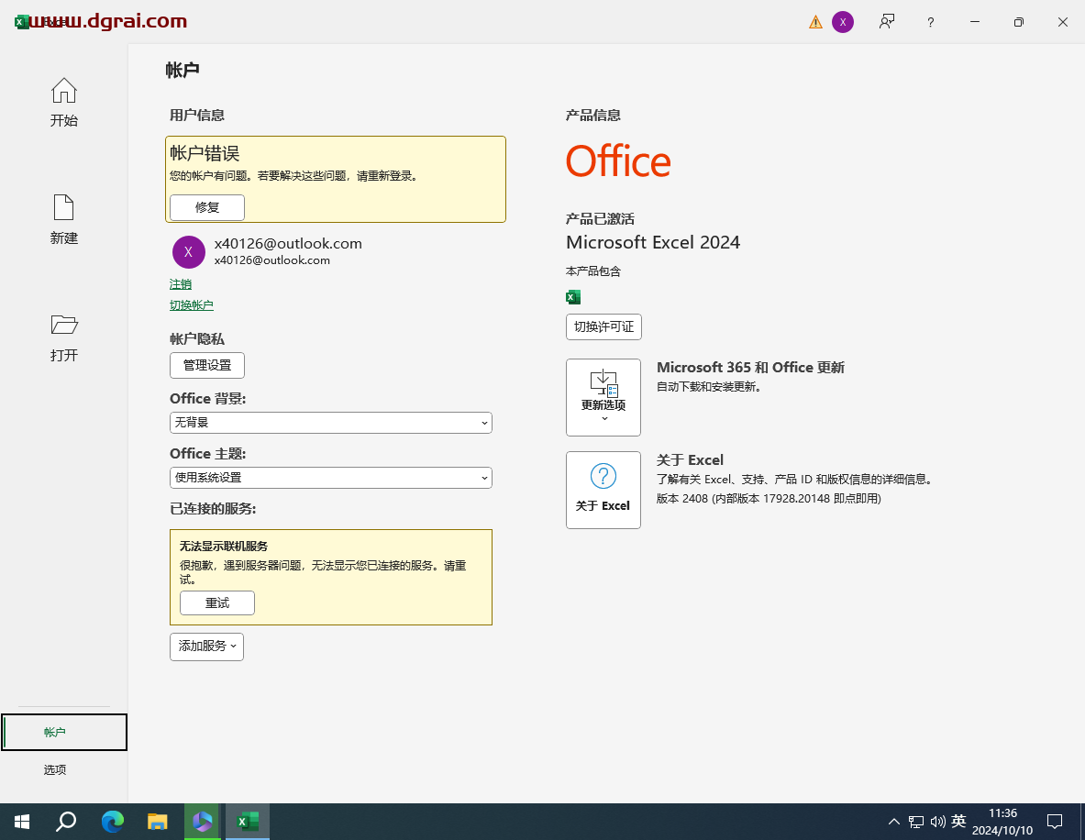Screen dimensions: 1085x840
Task: Open 选项 from the sidebar menu
Action: (54, 769)
